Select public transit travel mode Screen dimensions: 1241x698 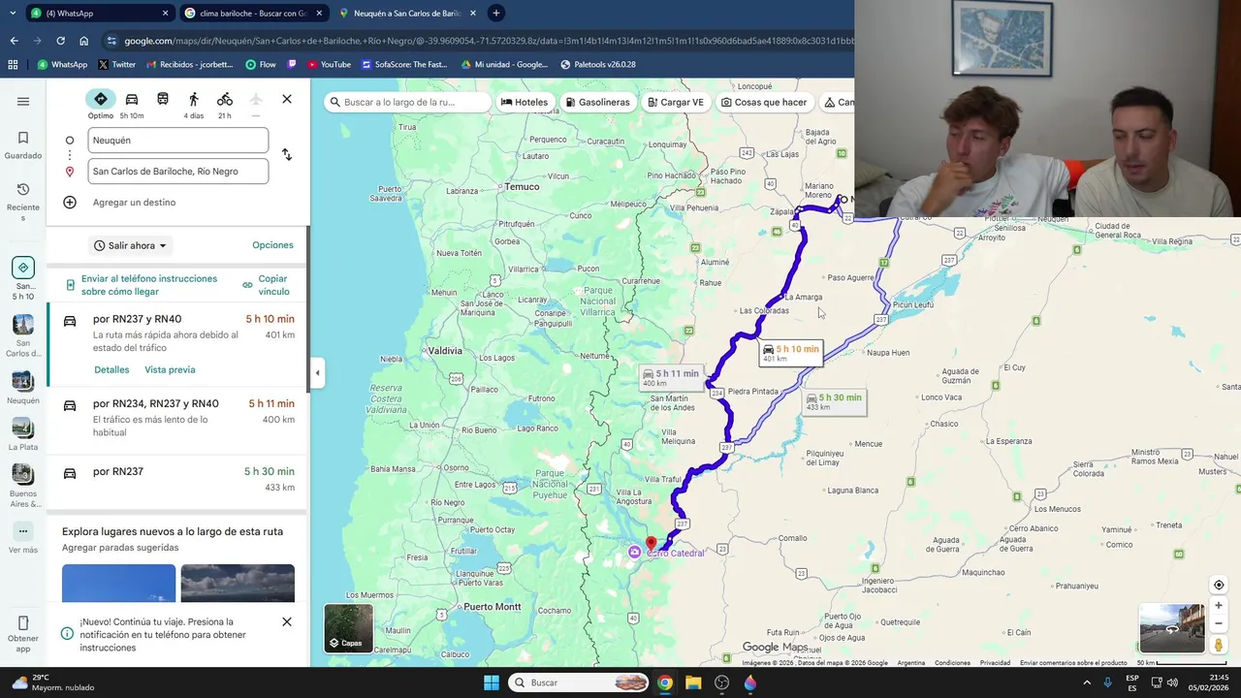163,99
